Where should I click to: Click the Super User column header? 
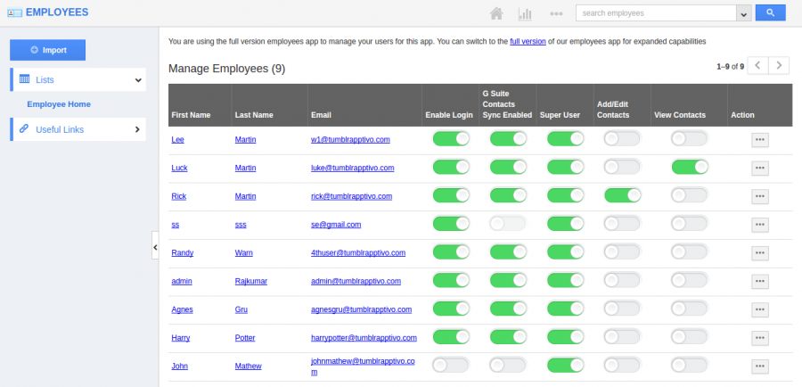click(560, 115)
